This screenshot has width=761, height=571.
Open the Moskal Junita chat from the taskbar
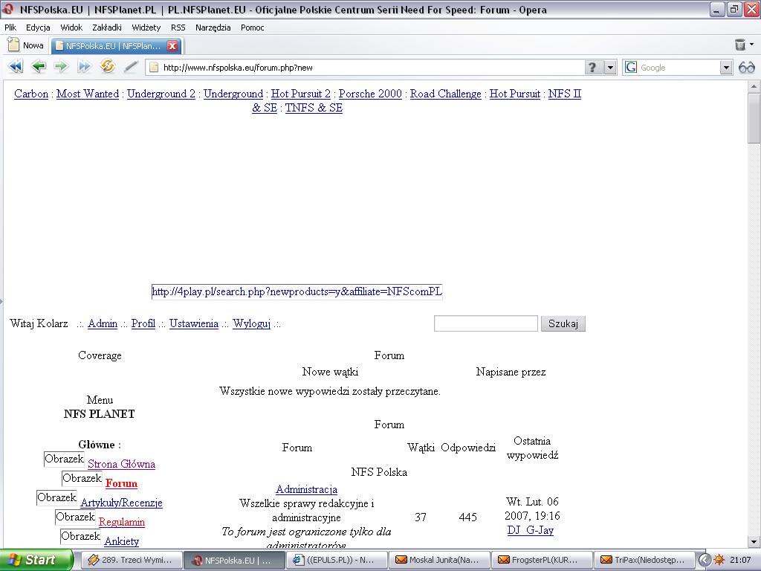[x=440, y=560]
